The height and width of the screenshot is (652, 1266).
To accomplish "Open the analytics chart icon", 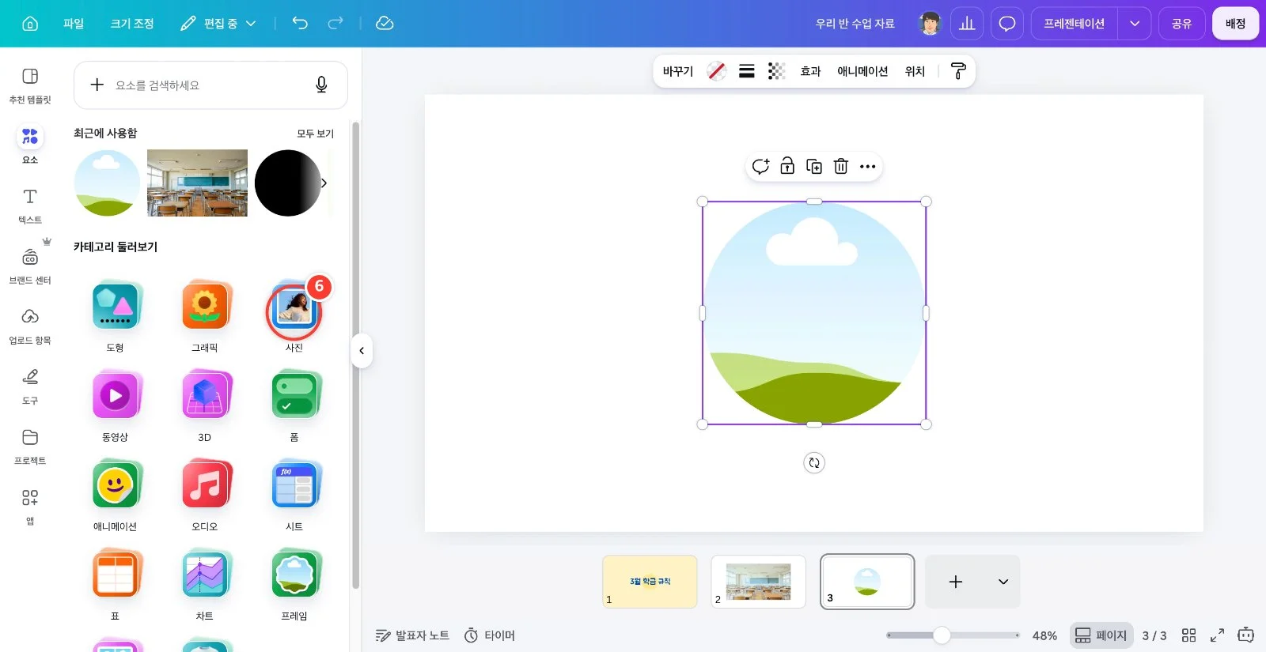I will pyautogui.click(x=967, y=24).
